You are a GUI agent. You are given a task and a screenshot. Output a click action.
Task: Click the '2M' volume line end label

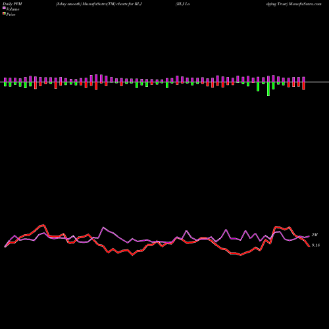point(315,235)
